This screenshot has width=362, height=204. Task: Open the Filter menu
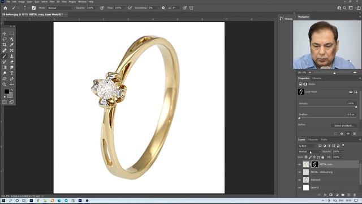coord(52,2)
